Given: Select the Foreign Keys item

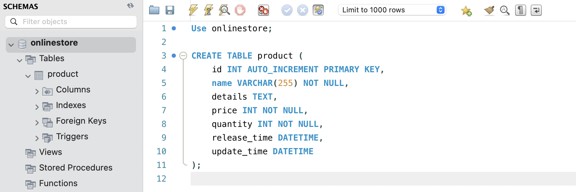Looking at the screenshot, I should (x=81, y=121).
